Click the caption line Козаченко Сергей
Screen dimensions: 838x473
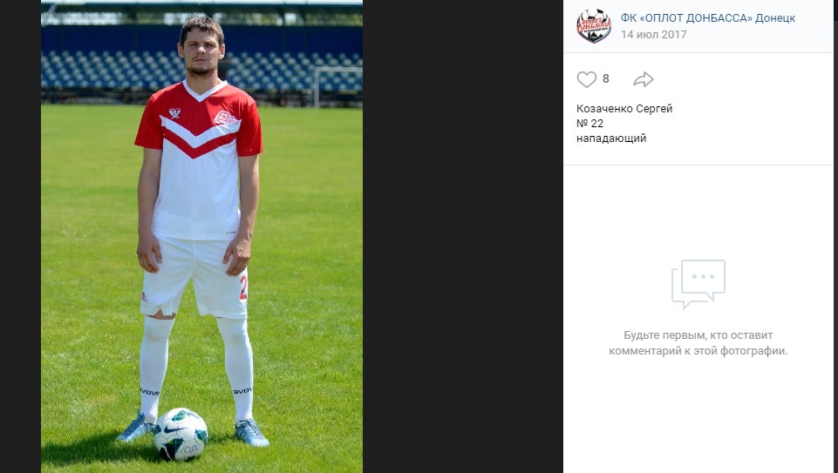(x=624, y=109)
